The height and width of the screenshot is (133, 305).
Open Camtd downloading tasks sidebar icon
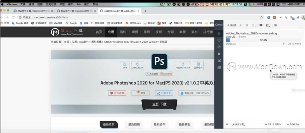219,33
